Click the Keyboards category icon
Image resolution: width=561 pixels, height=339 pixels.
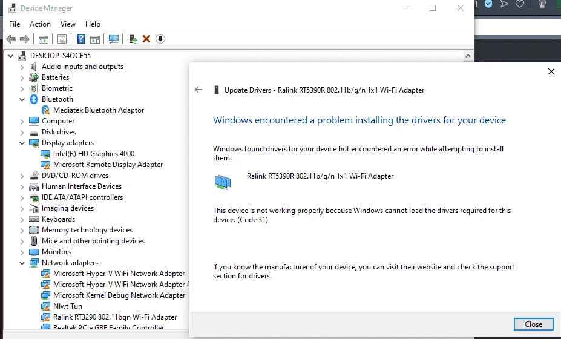(34, 219)
